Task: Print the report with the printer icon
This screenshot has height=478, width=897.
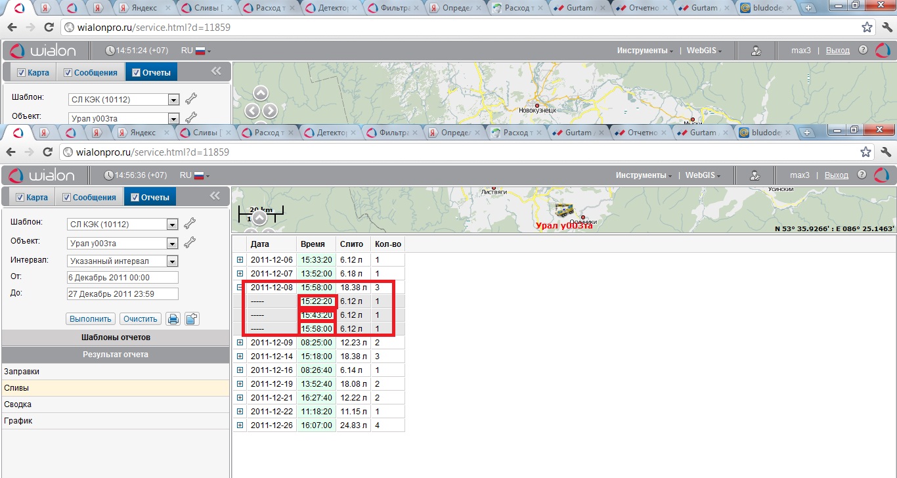Action: click(x=173, y=319)
